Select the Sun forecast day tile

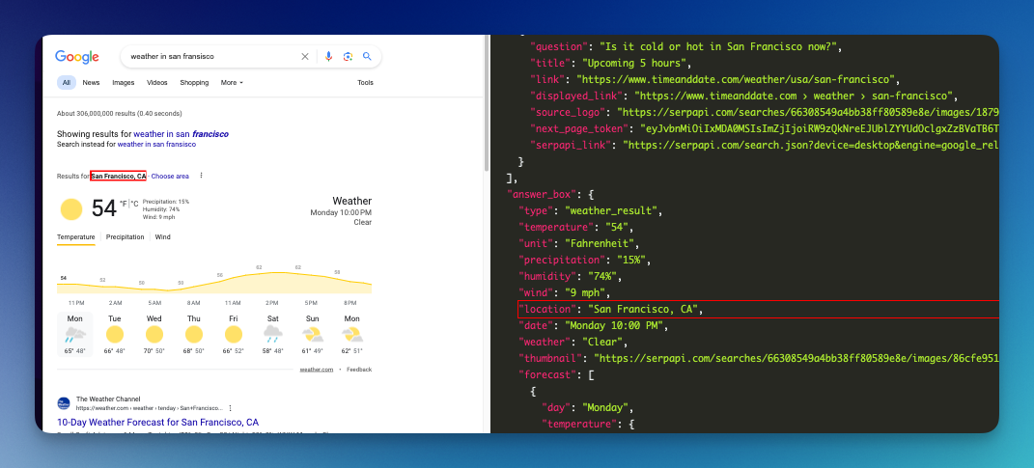(313, 334)
